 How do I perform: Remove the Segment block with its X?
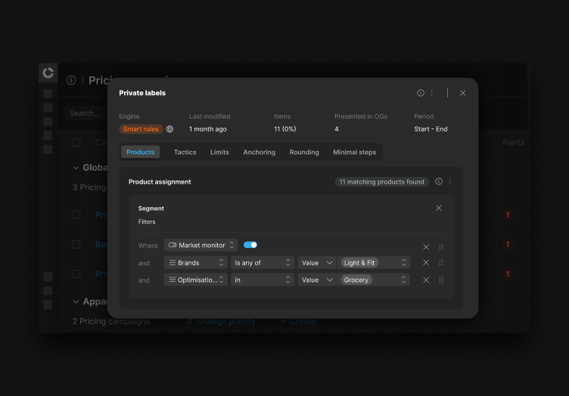click(x=439, y=208)
